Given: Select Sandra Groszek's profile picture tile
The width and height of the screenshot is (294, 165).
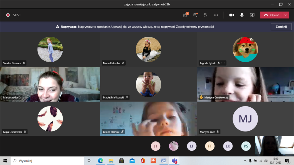Looking at the screenshot, I should pyautogui.click(x=50, y=49).
